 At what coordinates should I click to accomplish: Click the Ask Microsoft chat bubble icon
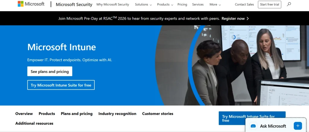(x=253, y=126)
